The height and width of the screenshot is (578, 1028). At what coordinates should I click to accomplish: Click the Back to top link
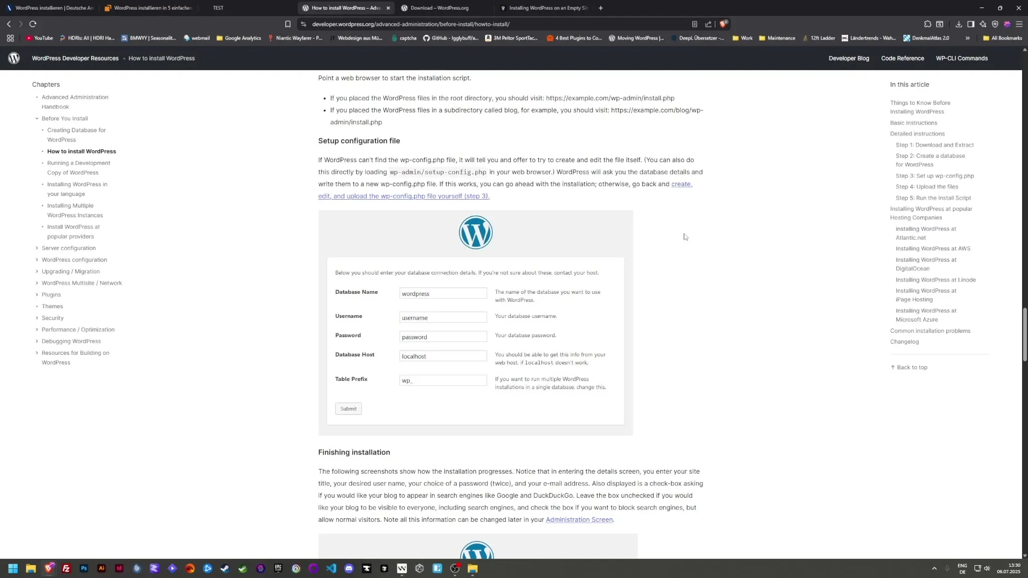click(x=909, y=367)
